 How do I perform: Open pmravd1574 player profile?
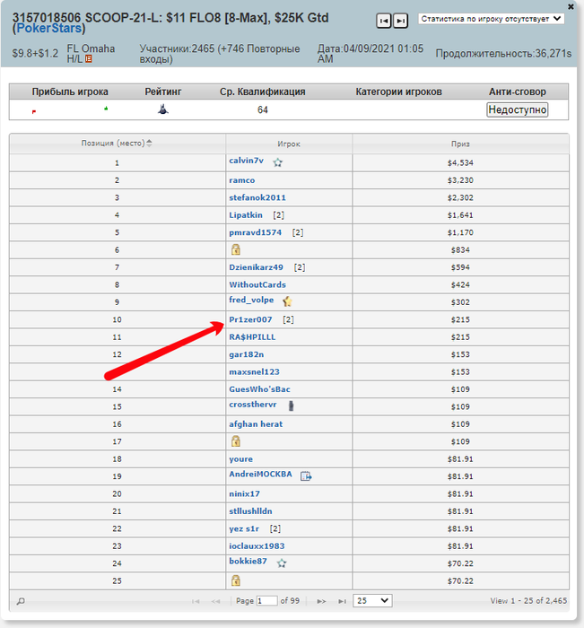click(255, 232)
